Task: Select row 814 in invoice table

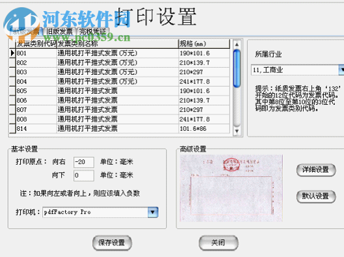Action: (x=120, y=129)
